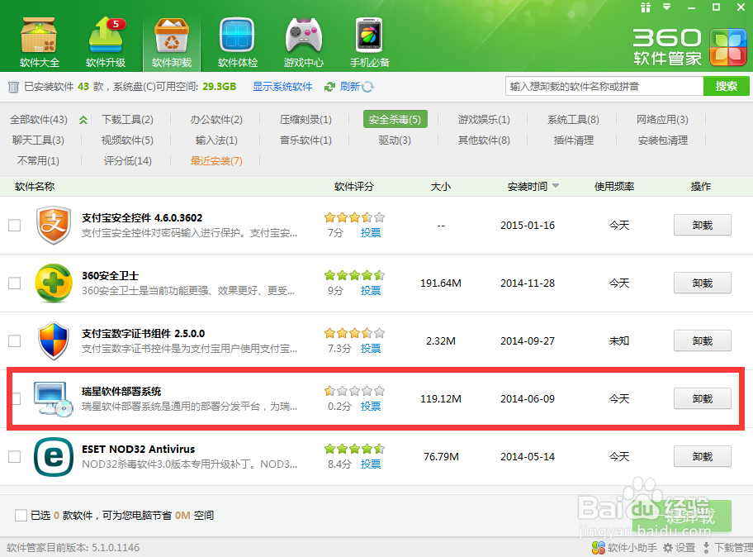Check the 瑞星软件部署系统 checkbox

[16, 399]
